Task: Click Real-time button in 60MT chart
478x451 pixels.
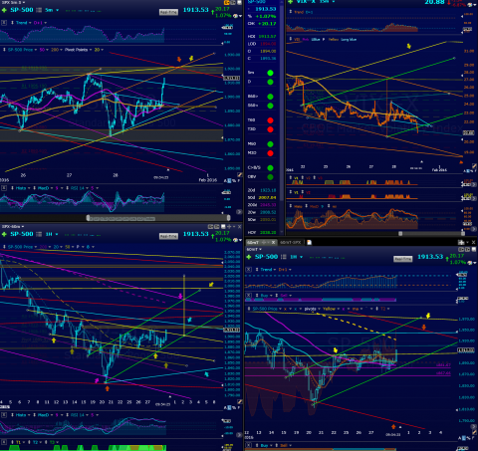Action: (x=403, y=259)
